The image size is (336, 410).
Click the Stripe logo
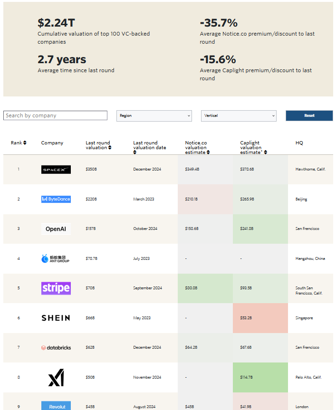pyautogui.click(x=56, y=288)
